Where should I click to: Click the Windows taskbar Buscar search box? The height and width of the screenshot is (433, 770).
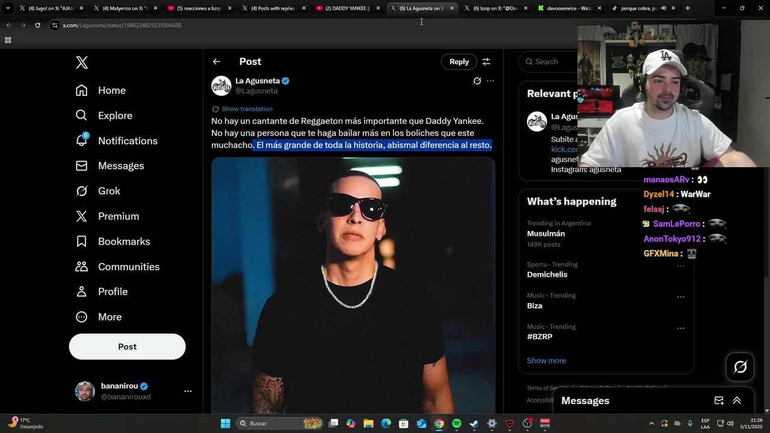281,423
